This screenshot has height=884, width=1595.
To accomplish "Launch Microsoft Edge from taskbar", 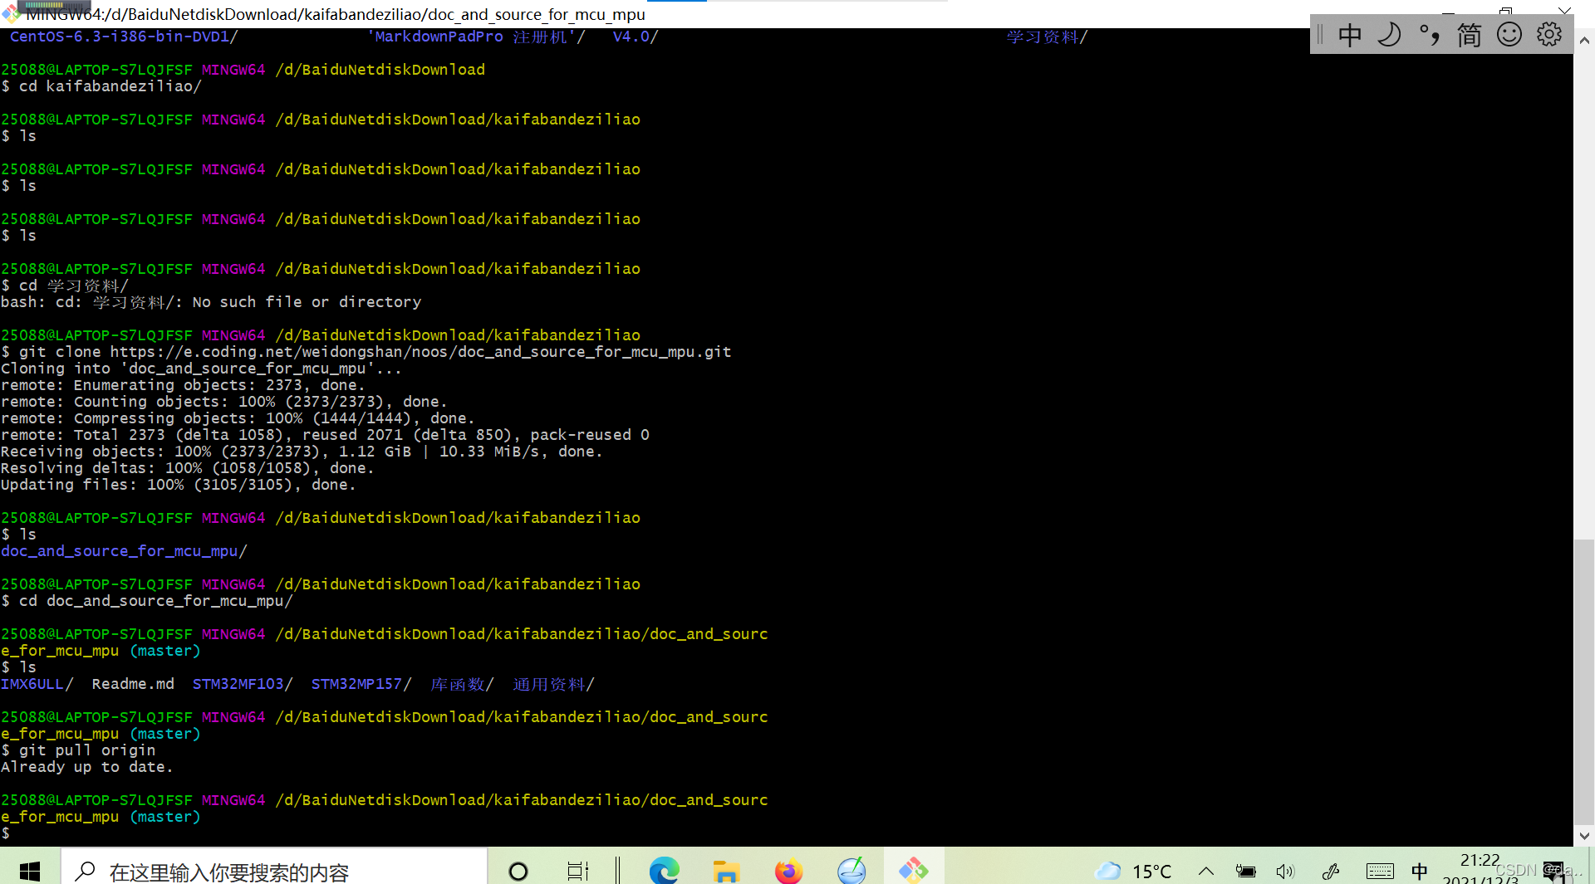I will (664, 871).
